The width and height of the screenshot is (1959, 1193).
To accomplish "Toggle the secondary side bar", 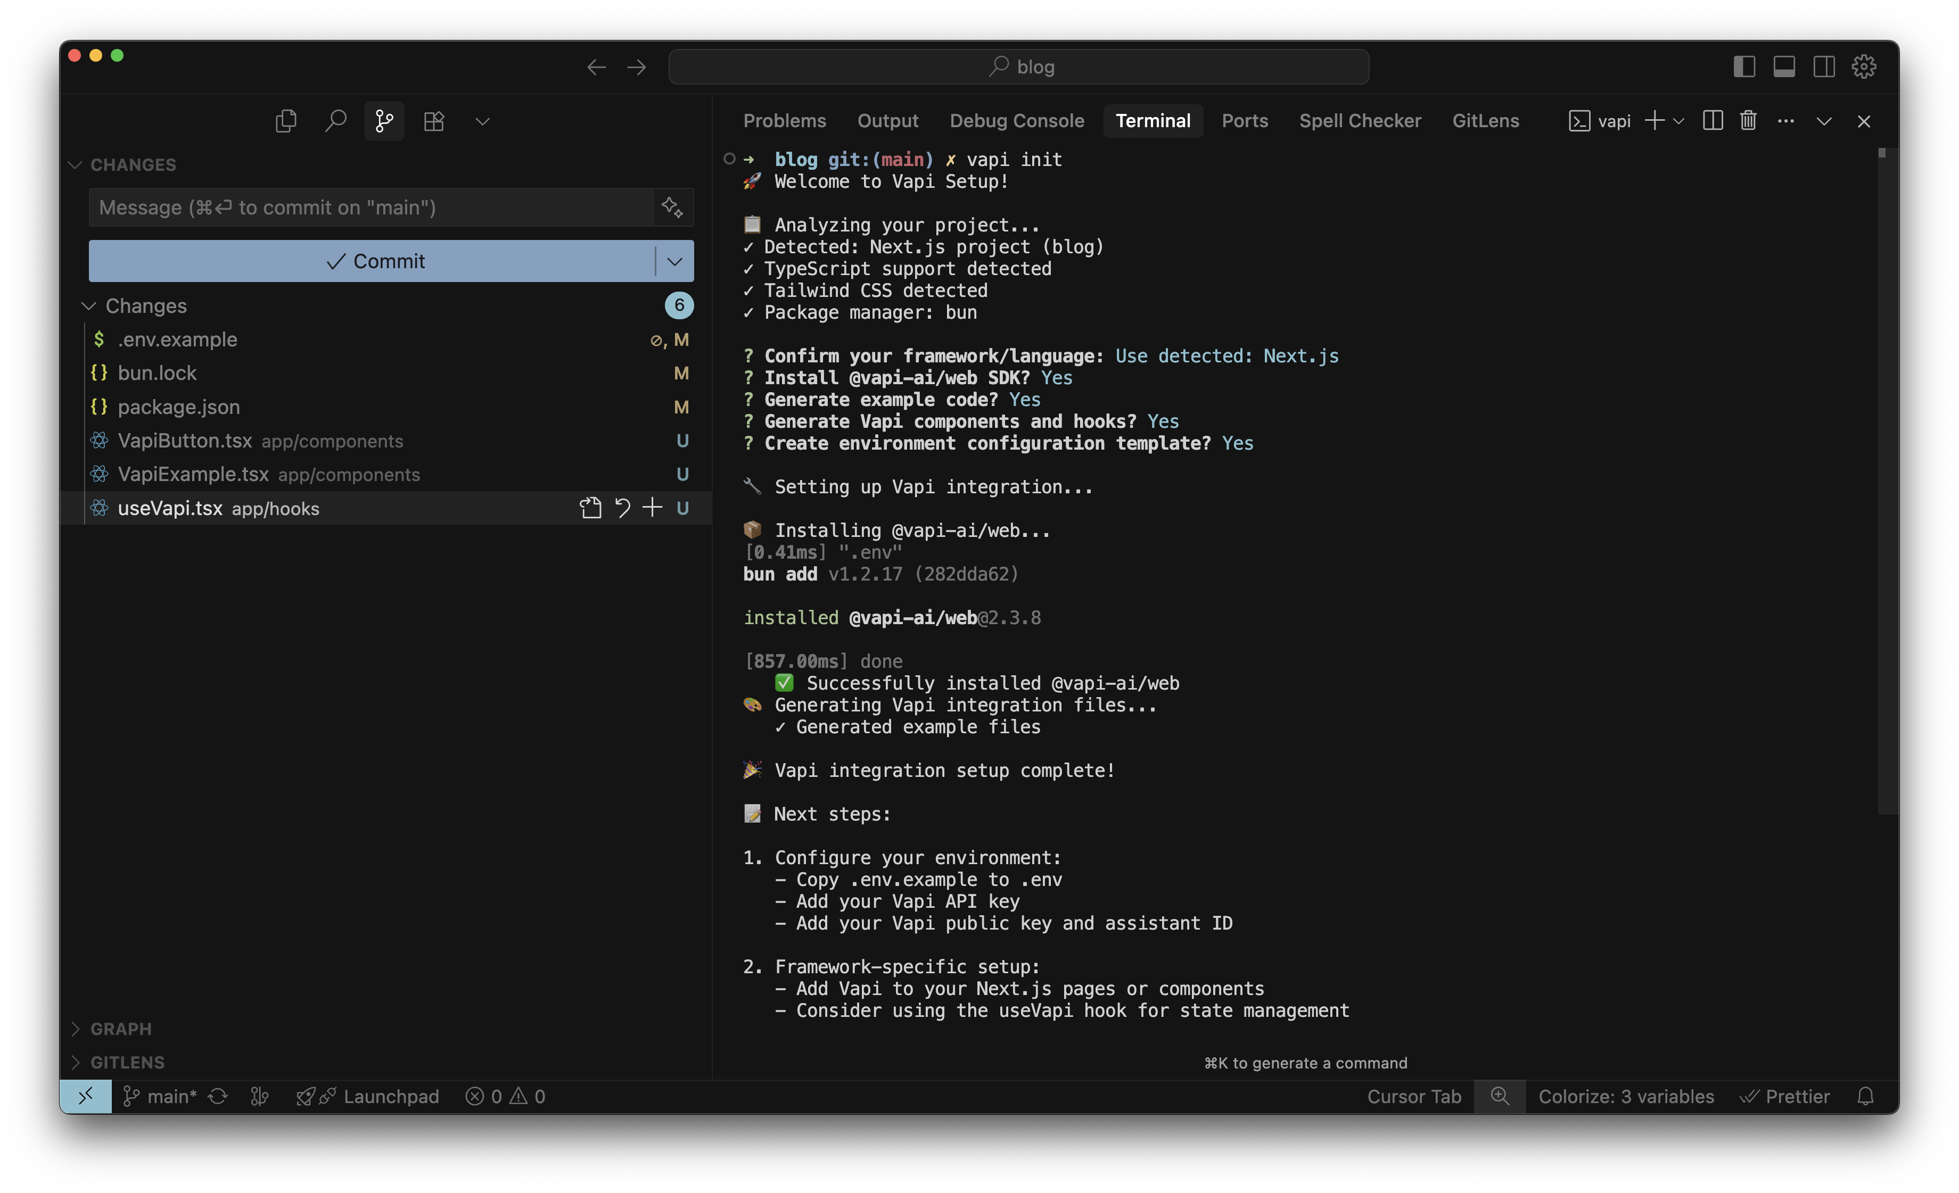I will pos(1824,67).
